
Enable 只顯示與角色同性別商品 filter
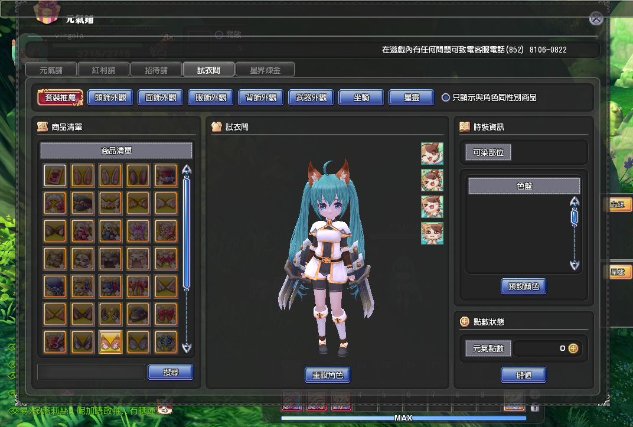[446, 97]
